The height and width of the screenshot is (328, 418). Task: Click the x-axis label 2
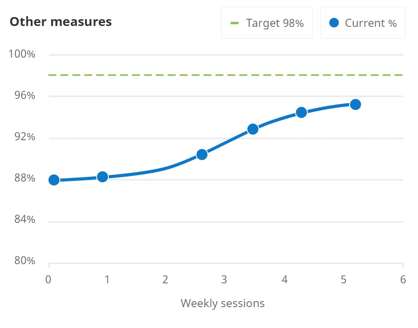point(165,280)
